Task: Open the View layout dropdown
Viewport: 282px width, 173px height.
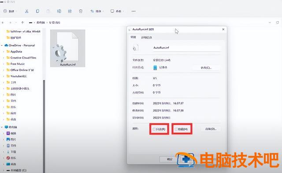Action: click(x=117, y=11)
